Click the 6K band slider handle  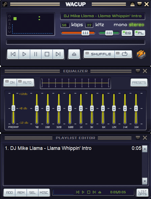[x=103, y=108]
